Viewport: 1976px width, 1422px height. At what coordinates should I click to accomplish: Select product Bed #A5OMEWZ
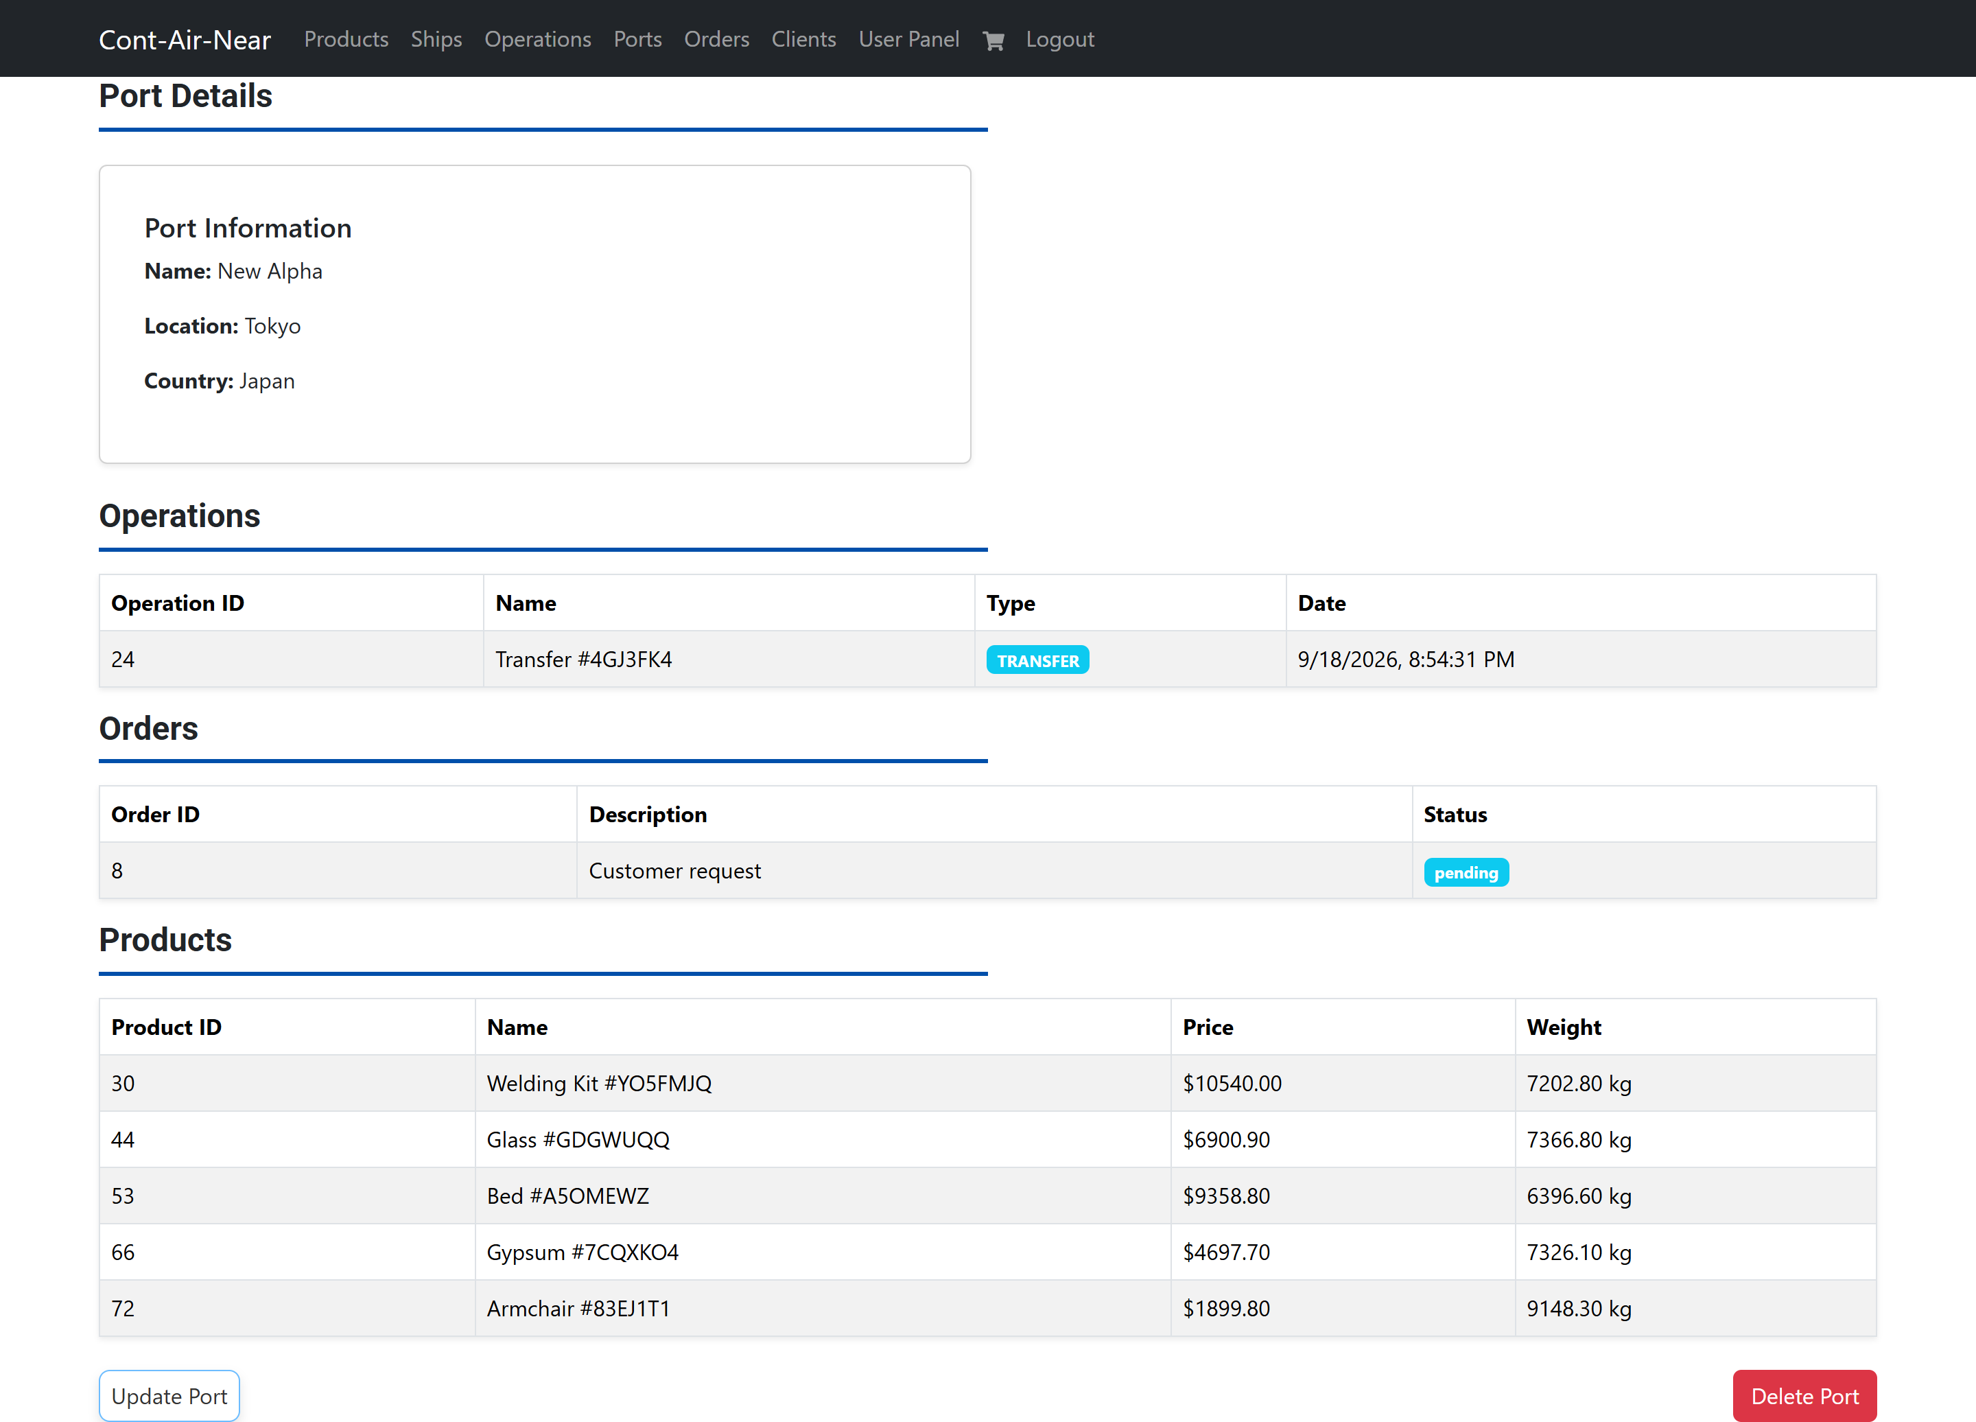click(x=568, y=1196)
